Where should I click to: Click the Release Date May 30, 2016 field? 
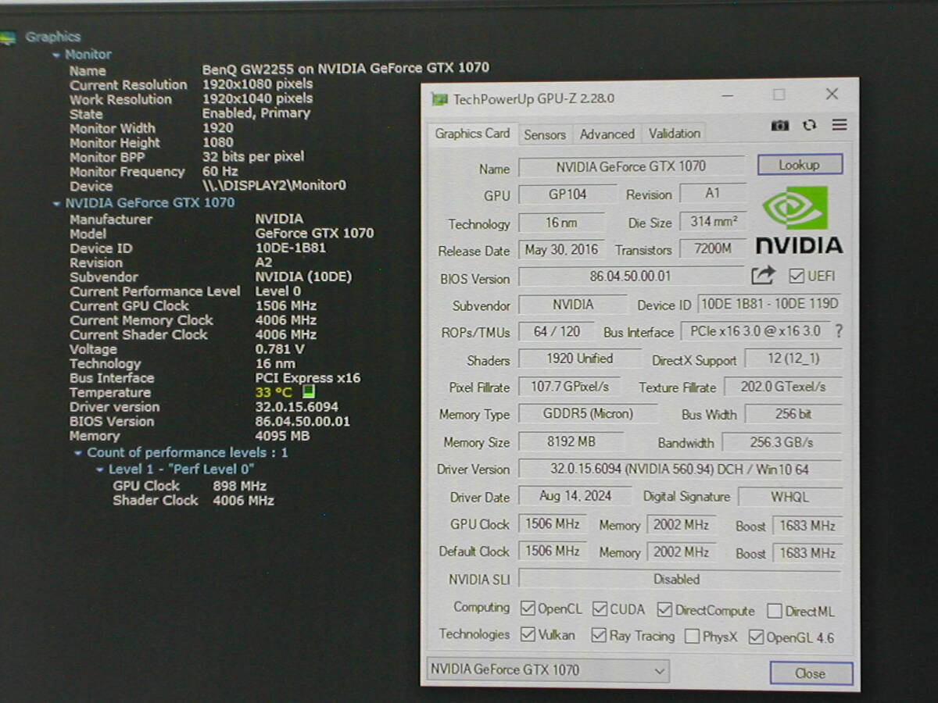pos(561,250)
